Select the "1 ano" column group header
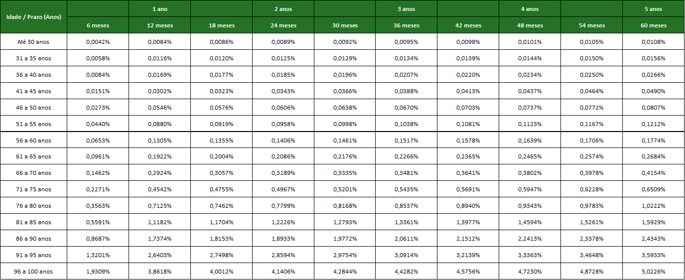The width and height of the screenshot is (685, 280). tap(159, 9)
